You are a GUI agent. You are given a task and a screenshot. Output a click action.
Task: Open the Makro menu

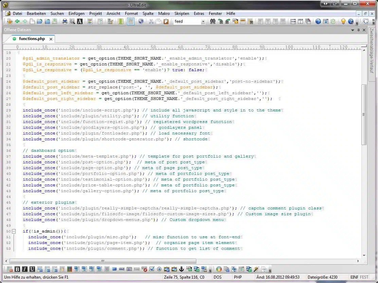[x=164, y=14]
